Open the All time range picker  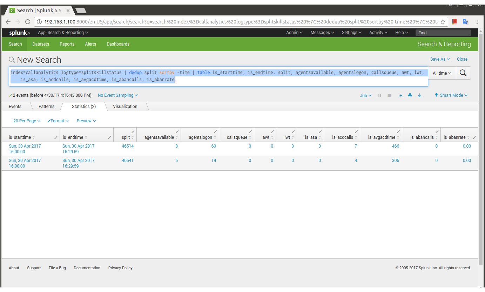point(442,73)
